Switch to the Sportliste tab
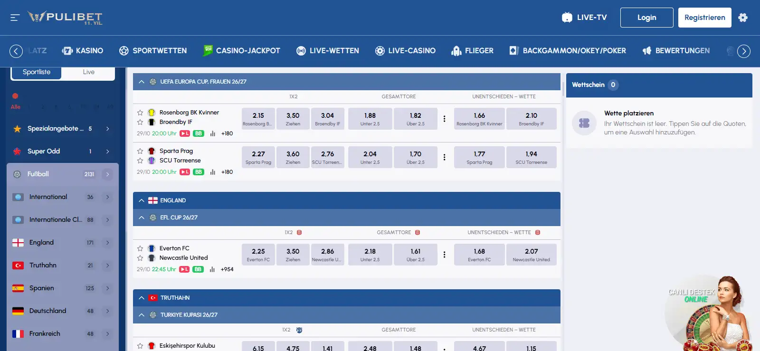This screenshot has height=351, width=760. 37,72
